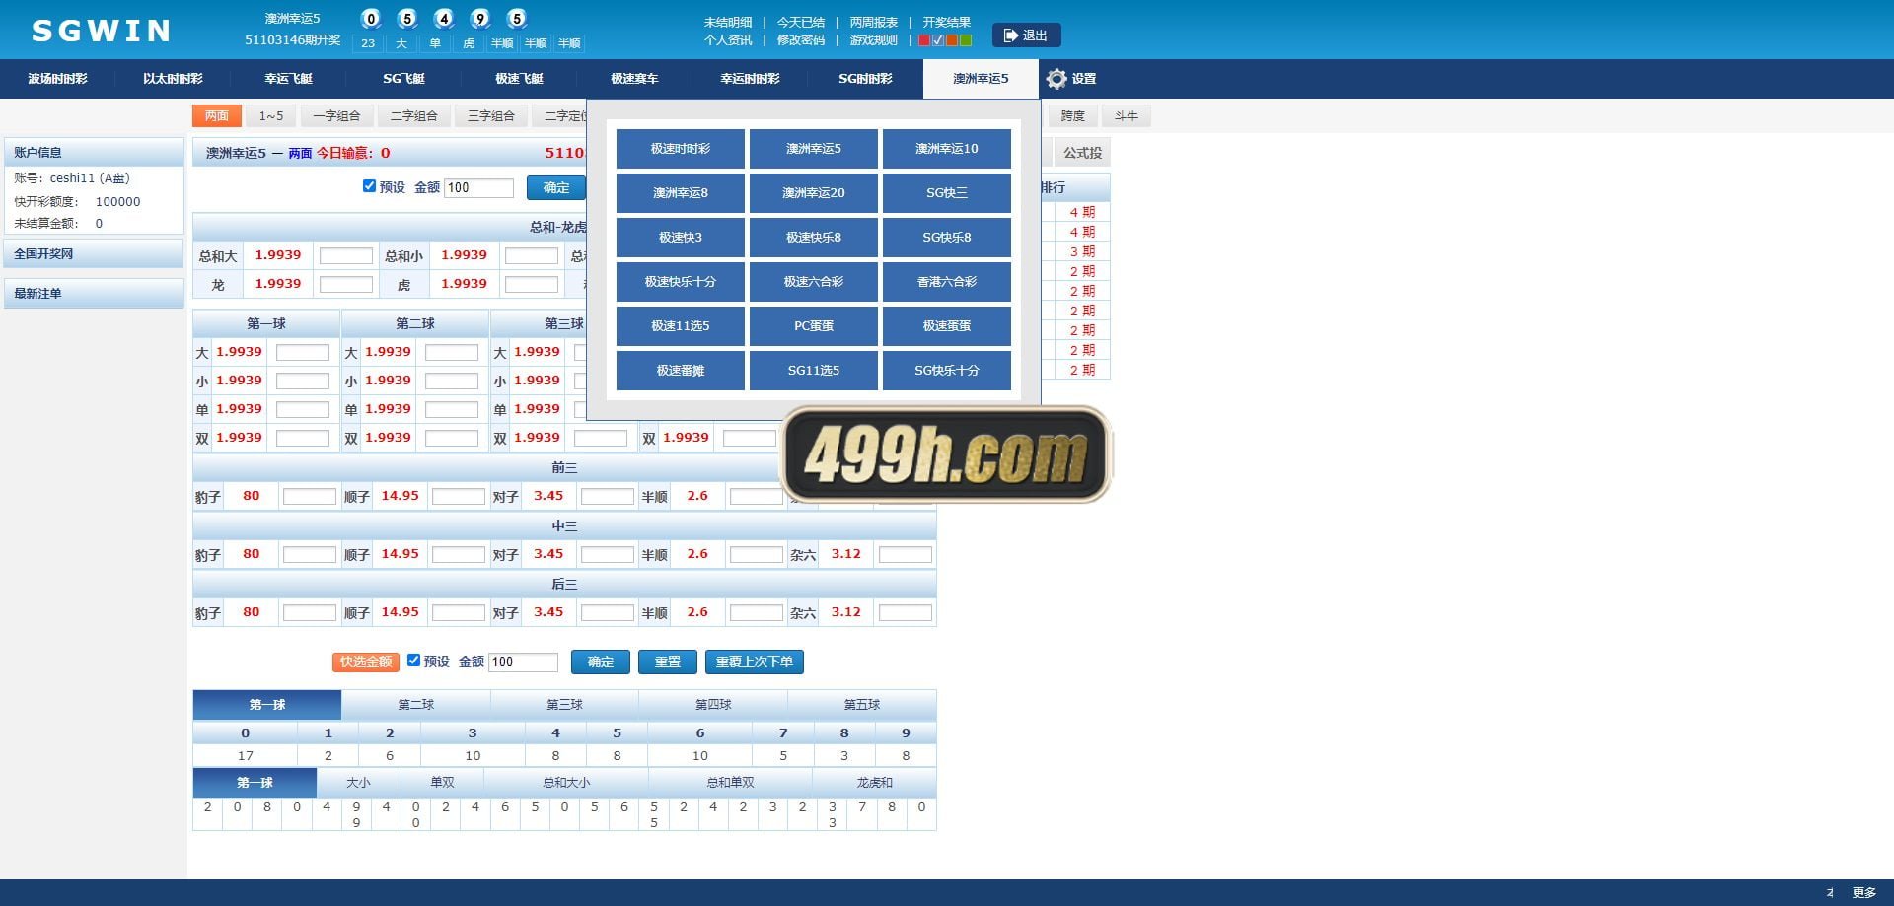The height and width of the screenshot is (906, 1894).
Task: Switch to the 幸运时时彩 game tab
Action: pyautogui.click(x=750, y=79)
